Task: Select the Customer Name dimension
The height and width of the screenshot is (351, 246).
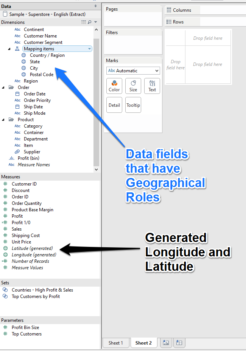Action: 40,36
